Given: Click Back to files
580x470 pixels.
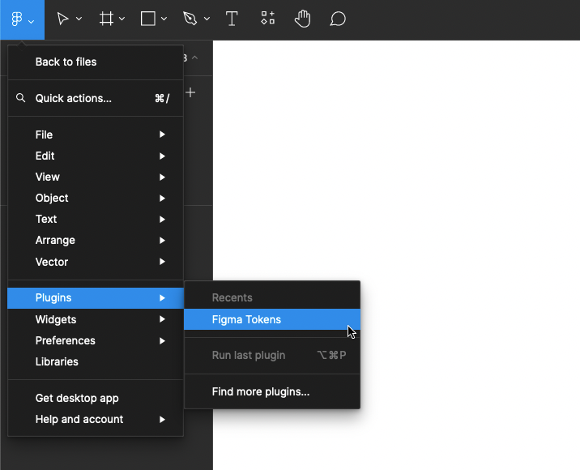Looking at the screenshot, I should point(96,62).
